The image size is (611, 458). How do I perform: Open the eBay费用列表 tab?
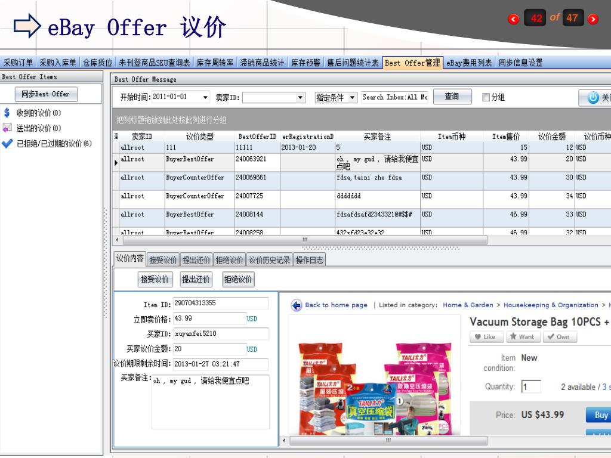(469, 63)
